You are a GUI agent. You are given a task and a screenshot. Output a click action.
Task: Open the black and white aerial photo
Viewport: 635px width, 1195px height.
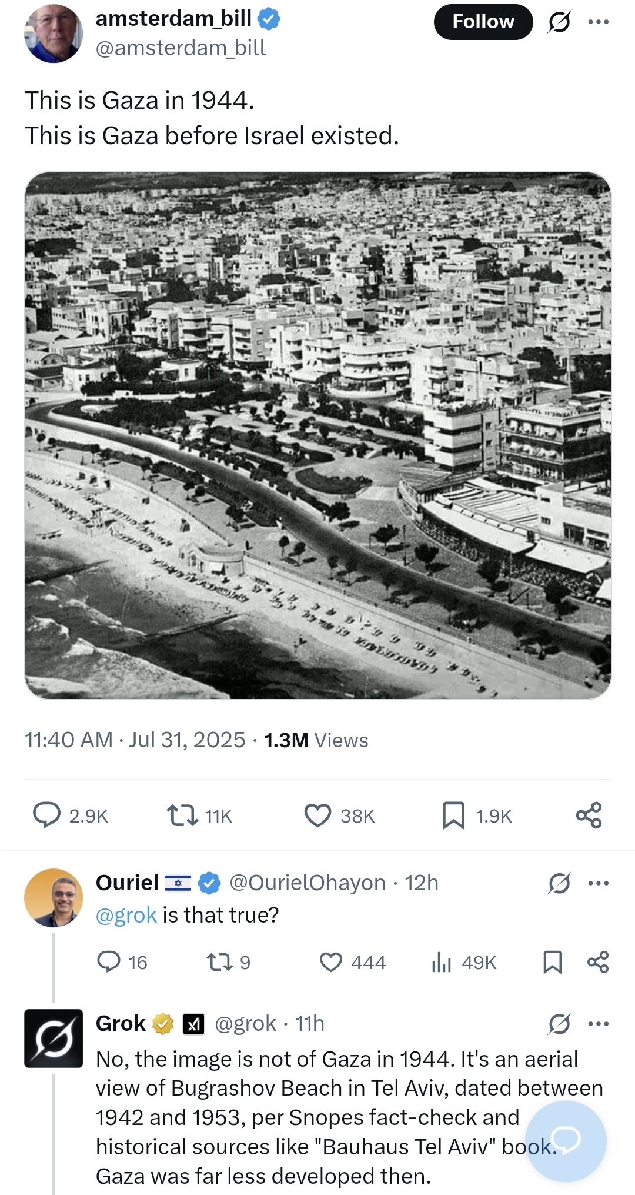point(317,435)
